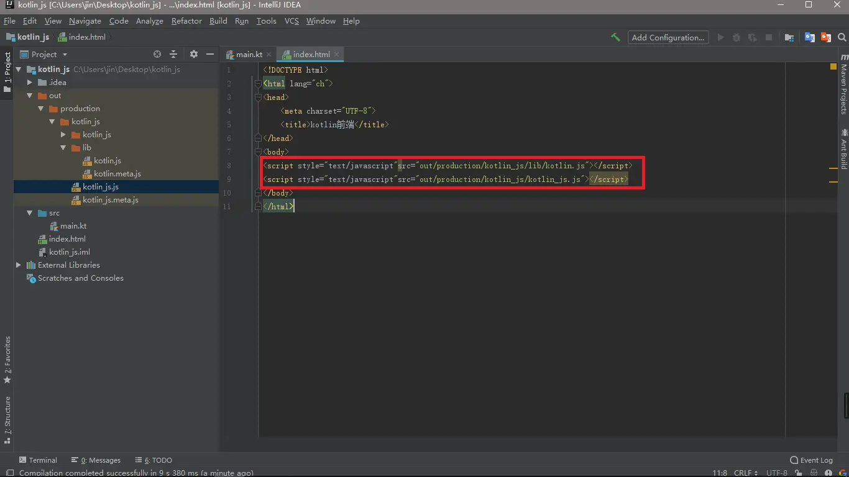The height and width of the screenshot is (477, 849).
Task: Click the kotlin_js breadcrumb in navigation bar
Action: pyautogui.click(x=28, y=37)
